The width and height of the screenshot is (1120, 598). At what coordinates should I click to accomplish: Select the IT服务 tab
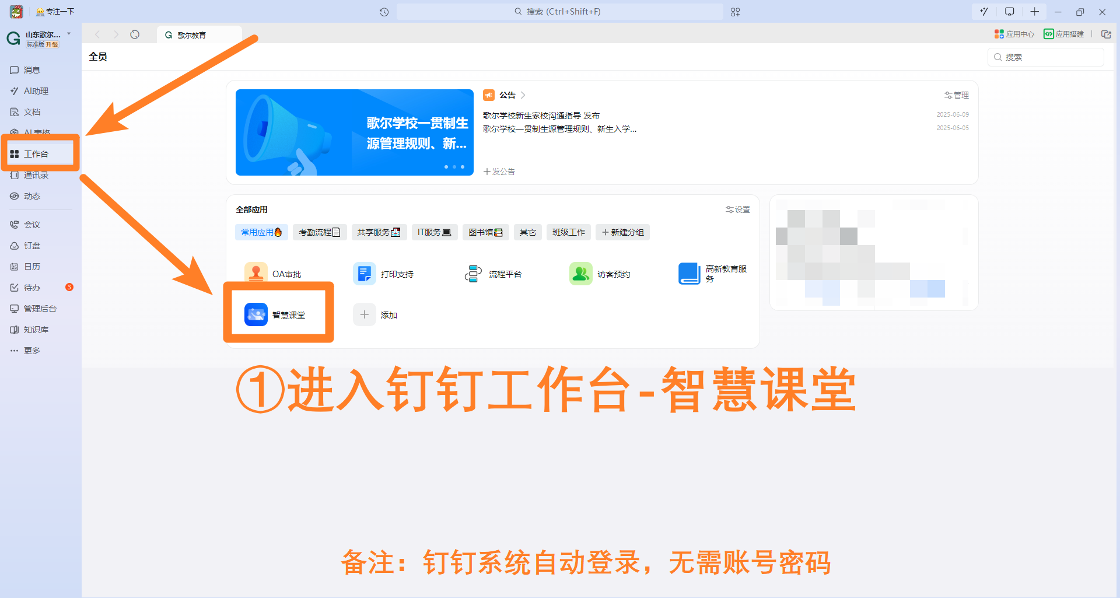click(435, 232)
